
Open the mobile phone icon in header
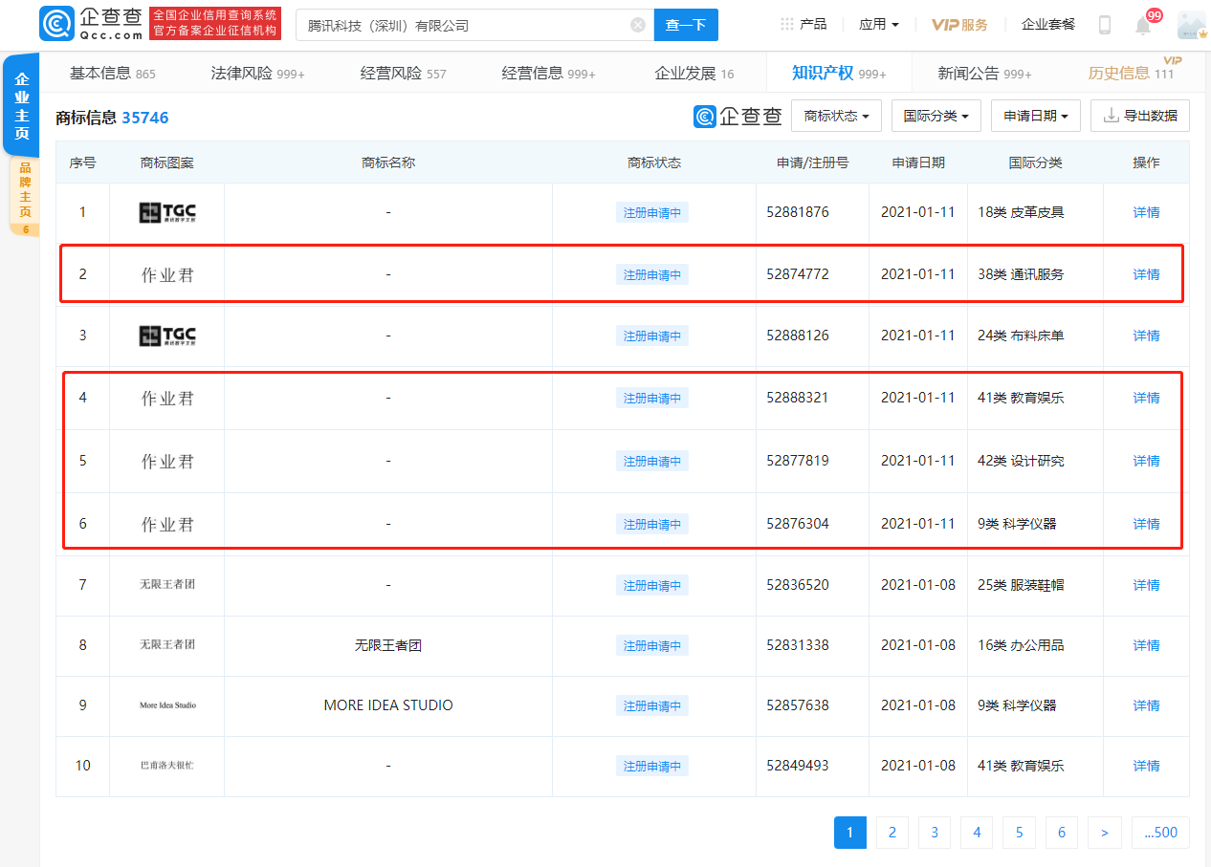[x=1105, y=25]
